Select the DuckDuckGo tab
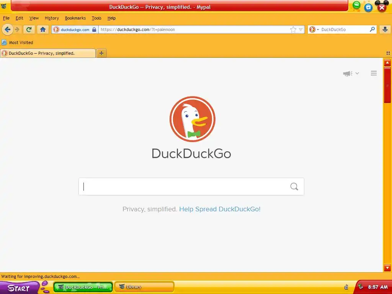This screenshot has height=294, width=392. pos(48,53)
